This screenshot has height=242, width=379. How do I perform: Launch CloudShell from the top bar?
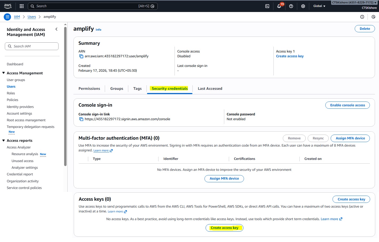pos(267,6)
